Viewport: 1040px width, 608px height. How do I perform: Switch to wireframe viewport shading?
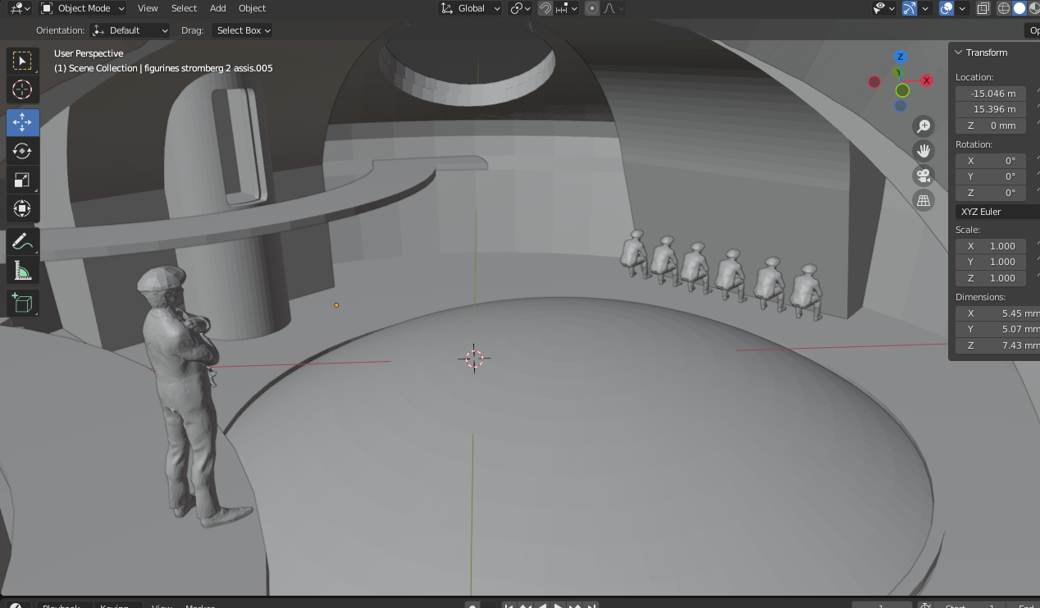click(1004, 8)
